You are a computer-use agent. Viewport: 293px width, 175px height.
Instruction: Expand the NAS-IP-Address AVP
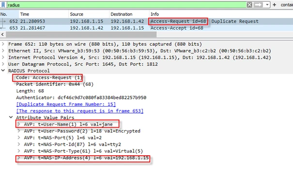(19, 158)
